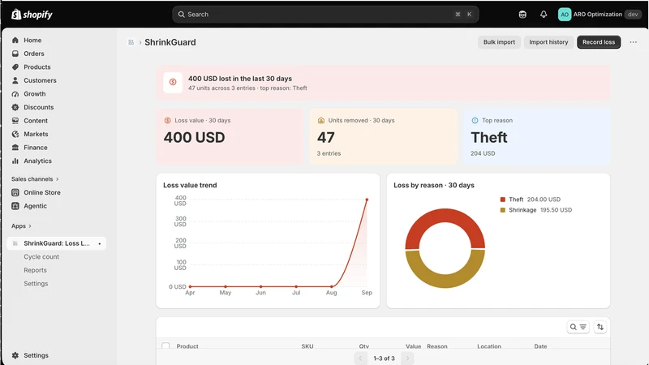Image resolution: width=649 pixels, height=365 pixels.
Task: Click the '1–3 of 3' pagination text
Action: (384, 359)
